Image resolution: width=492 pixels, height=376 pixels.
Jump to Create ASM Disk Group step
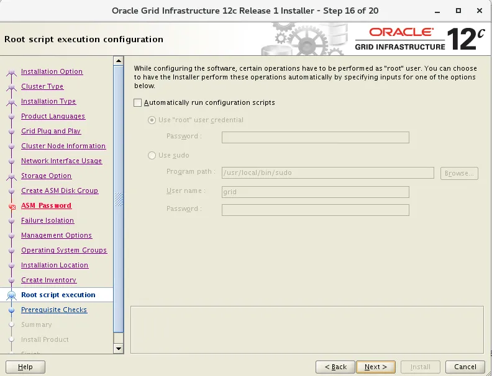(x=60, y=190)
